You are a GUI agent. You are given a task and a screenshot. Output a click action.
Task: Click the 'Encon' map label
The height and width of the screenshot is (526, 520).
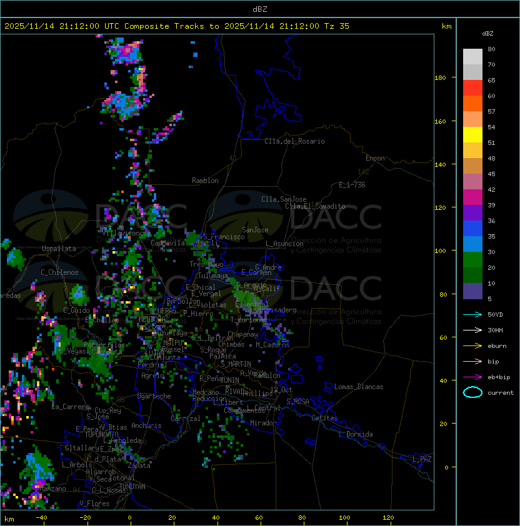pyautogui.click(x=375, y=158)
